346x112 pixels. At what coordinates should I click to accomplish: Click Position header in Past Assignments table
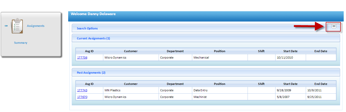(219, 84)
